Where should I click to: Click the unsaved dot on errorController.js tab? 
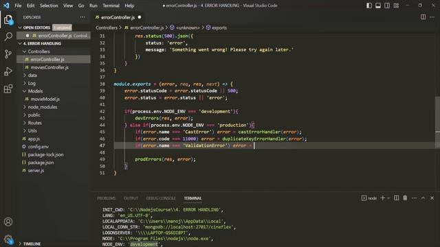coord(140,17)
